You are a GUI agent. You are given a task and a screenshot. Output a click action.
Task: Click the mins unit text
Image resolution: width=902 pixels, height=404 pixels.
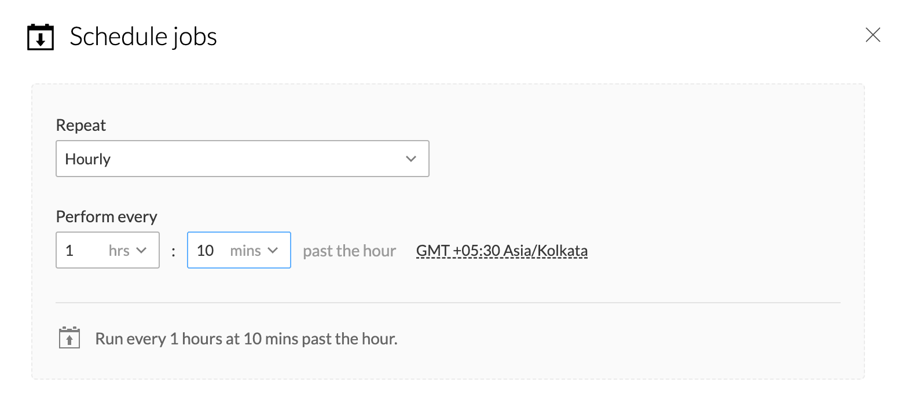coord(245,251)
